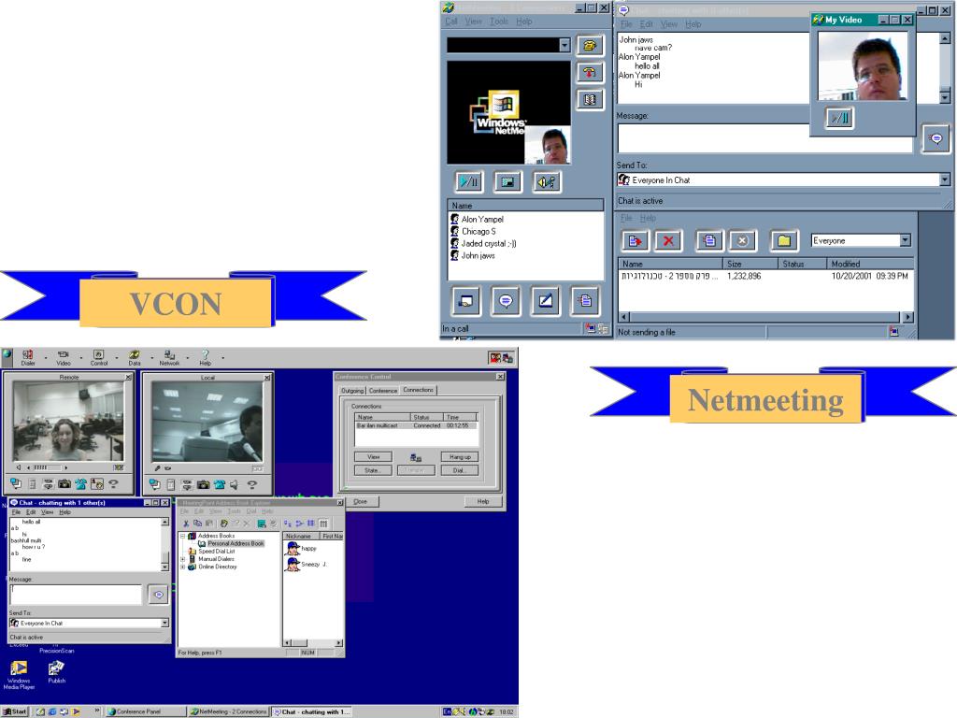Adjust Remote video volume slider

[47, 467]
